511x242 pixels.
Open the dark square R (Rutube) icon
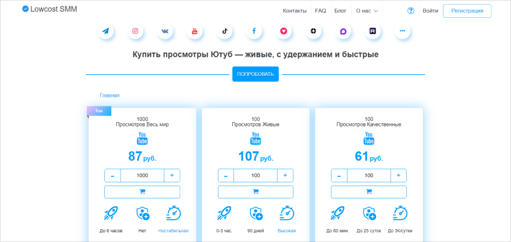click(373, 31)
